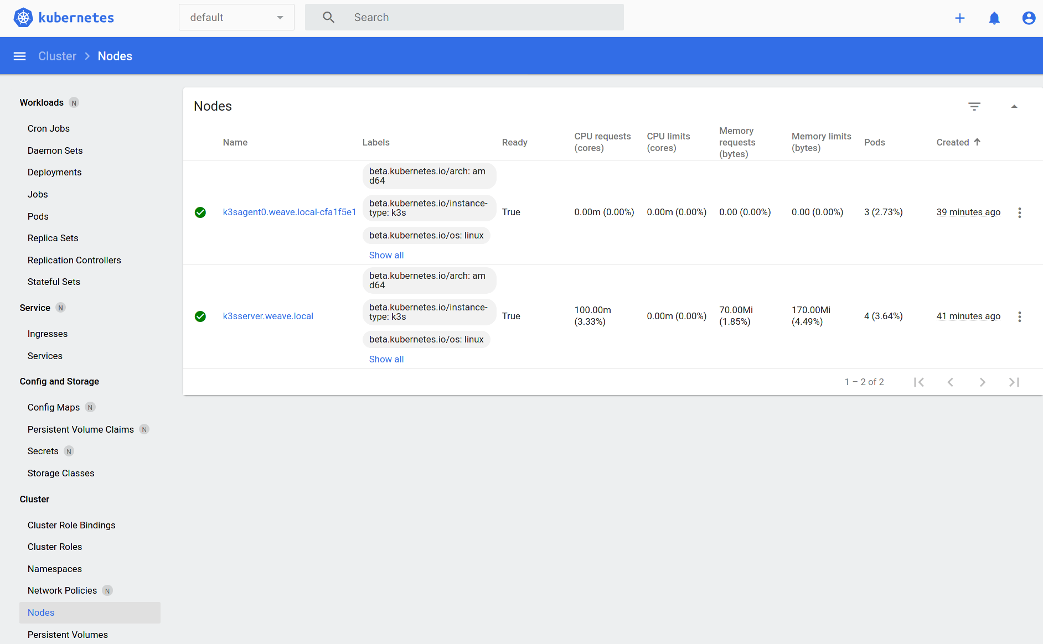Show all labels for k3sagent0 node
Viewport: 1043px width, 644px height.
[x=386, y=255]
